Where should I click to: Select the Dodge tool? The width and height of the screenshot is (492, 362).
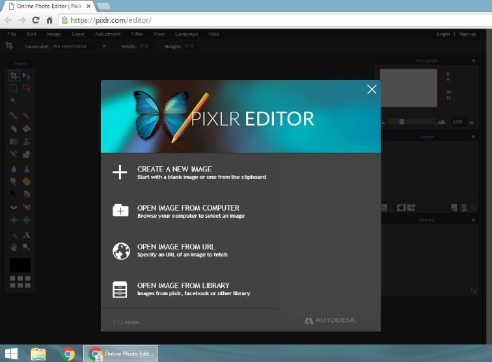tap(14, 194)
